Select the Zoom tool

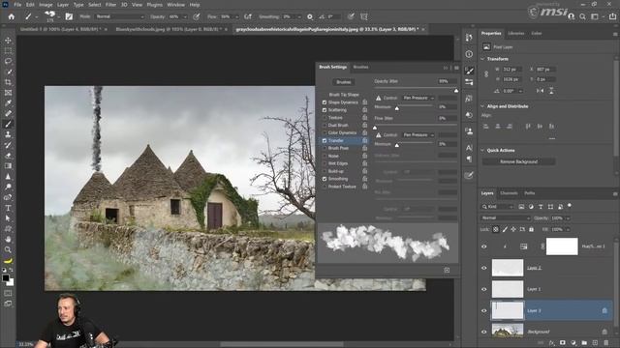tap(8, 249)
